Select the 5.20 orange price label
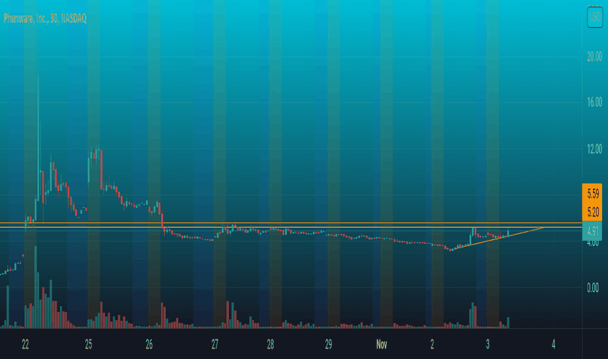Screen dimensions: 608x359 click(x=592, y=212)
